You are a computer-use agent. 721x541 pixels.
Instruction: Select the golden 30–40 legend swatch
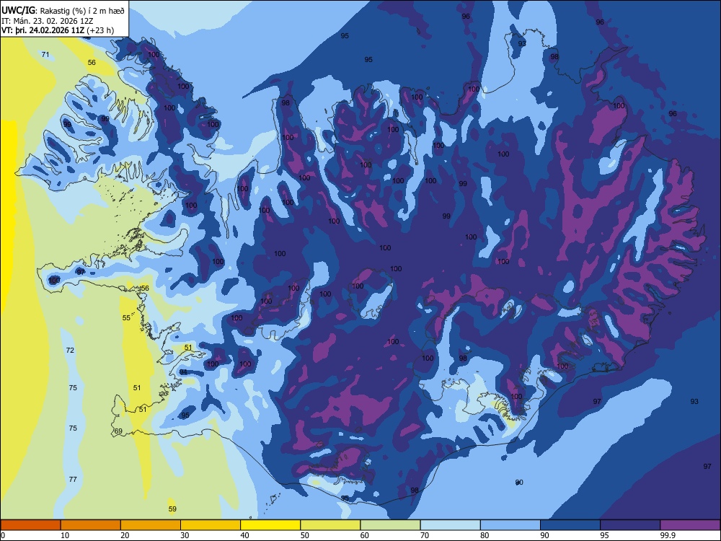click(x=211, y=525)
